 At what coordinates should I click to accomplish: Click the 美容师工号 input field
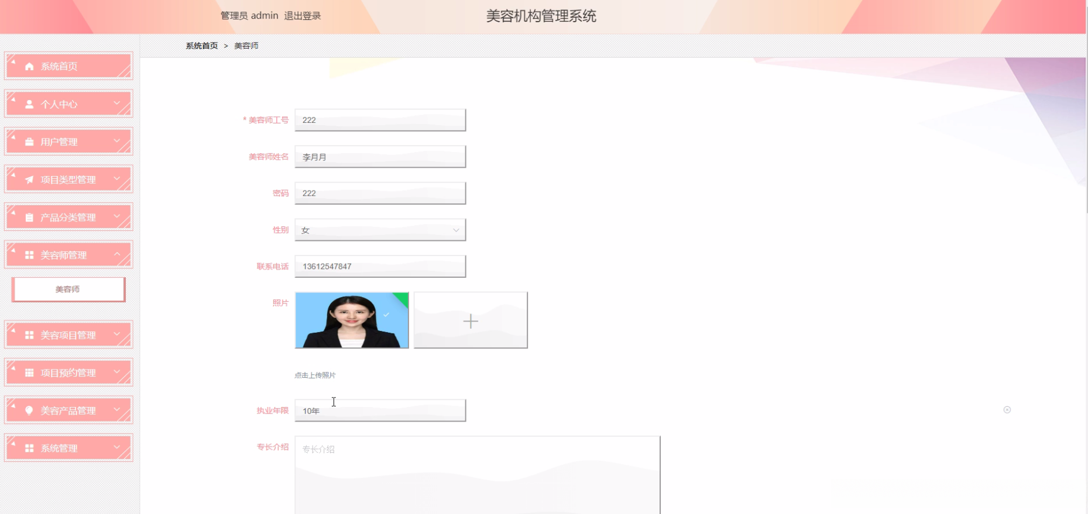[380, 120]
